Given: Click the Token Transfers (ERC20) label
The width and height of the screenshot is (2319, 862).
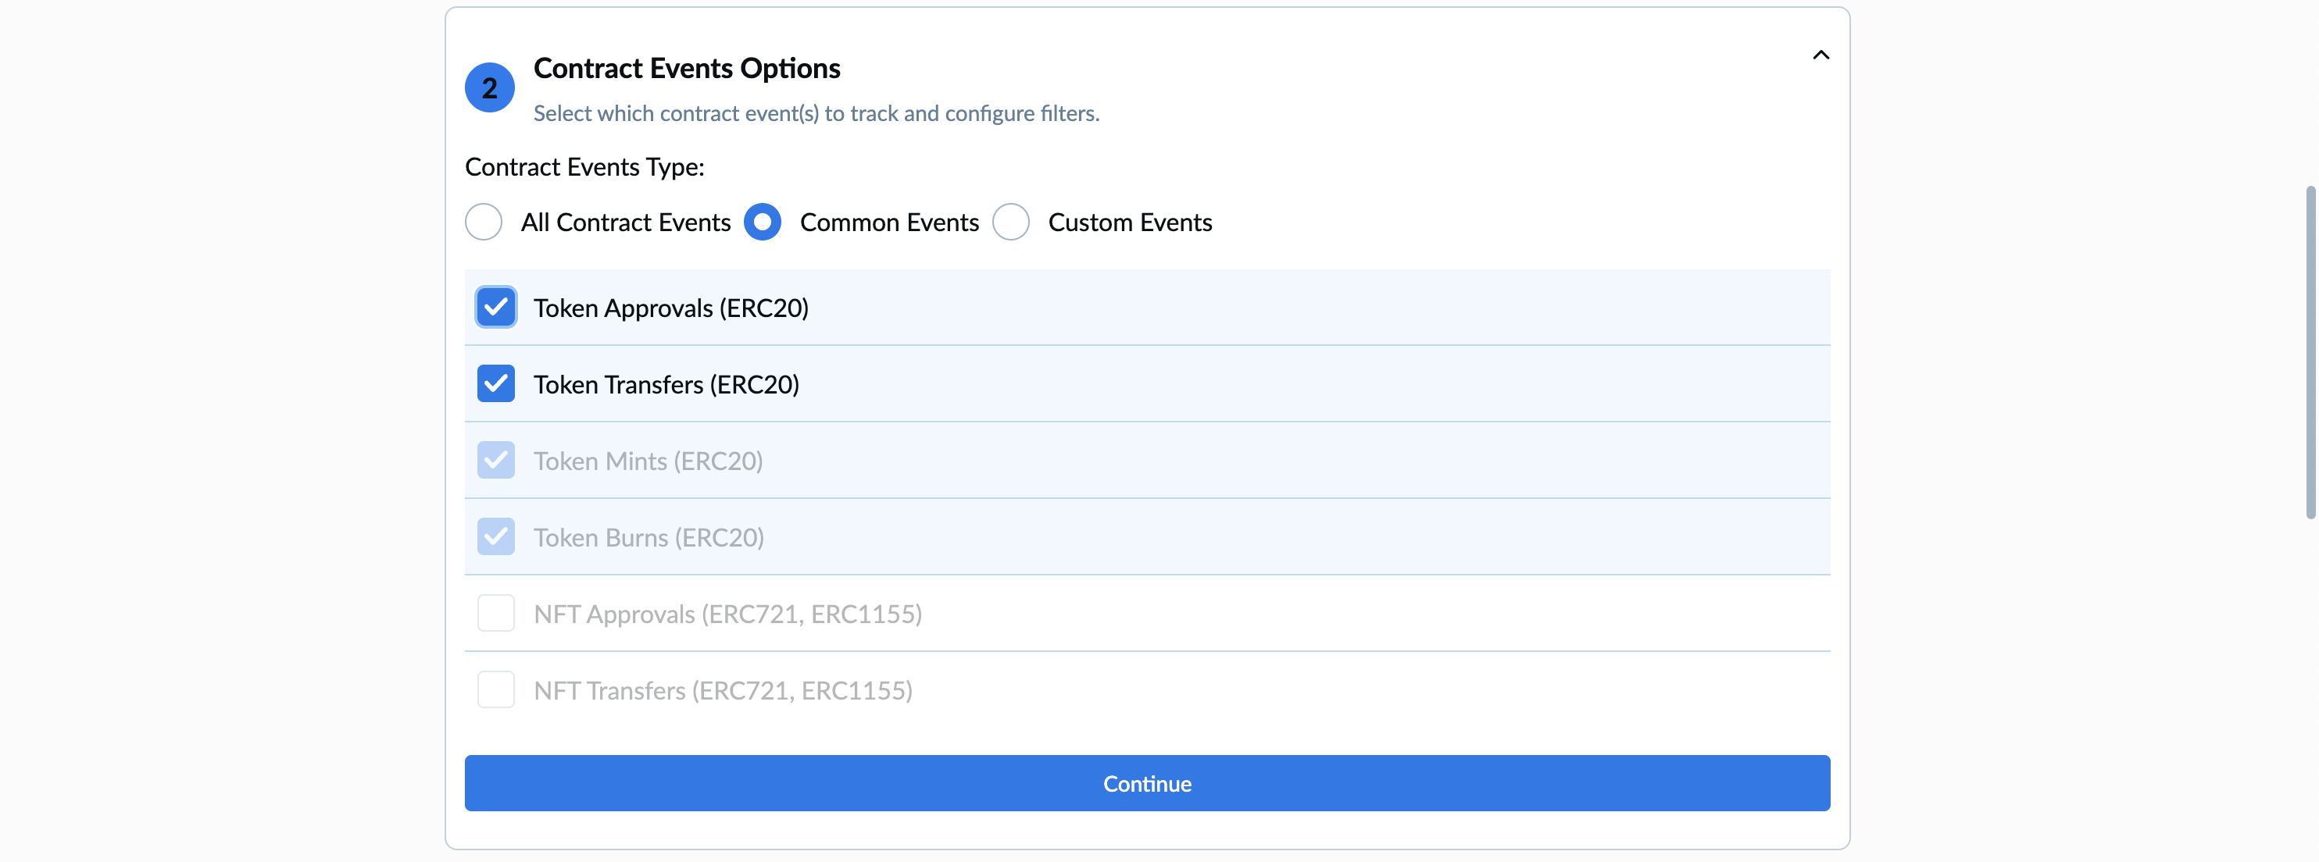Looking at the screenshot, I should tap(666, 385).
